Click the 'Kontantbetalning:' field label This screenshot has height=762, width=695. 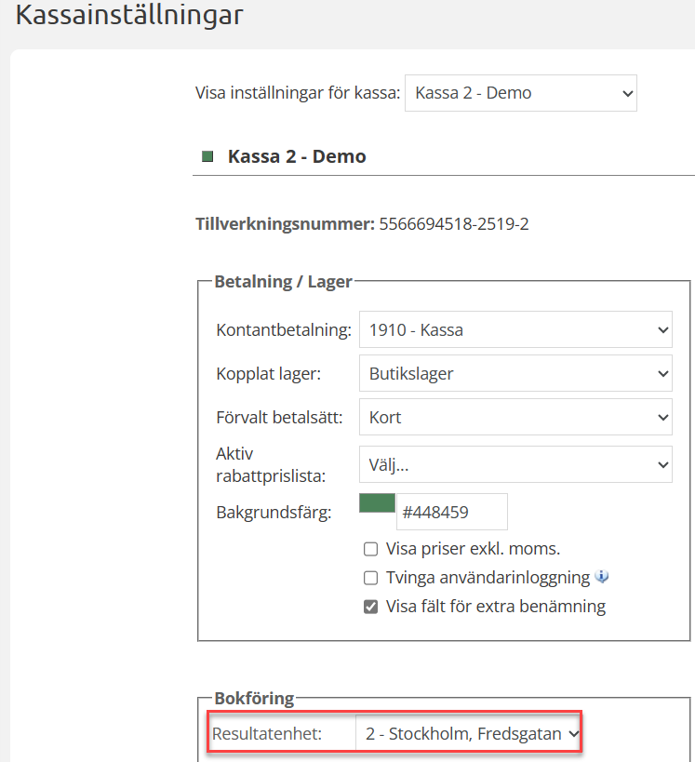pyautogui.click(x=283, y=330)
